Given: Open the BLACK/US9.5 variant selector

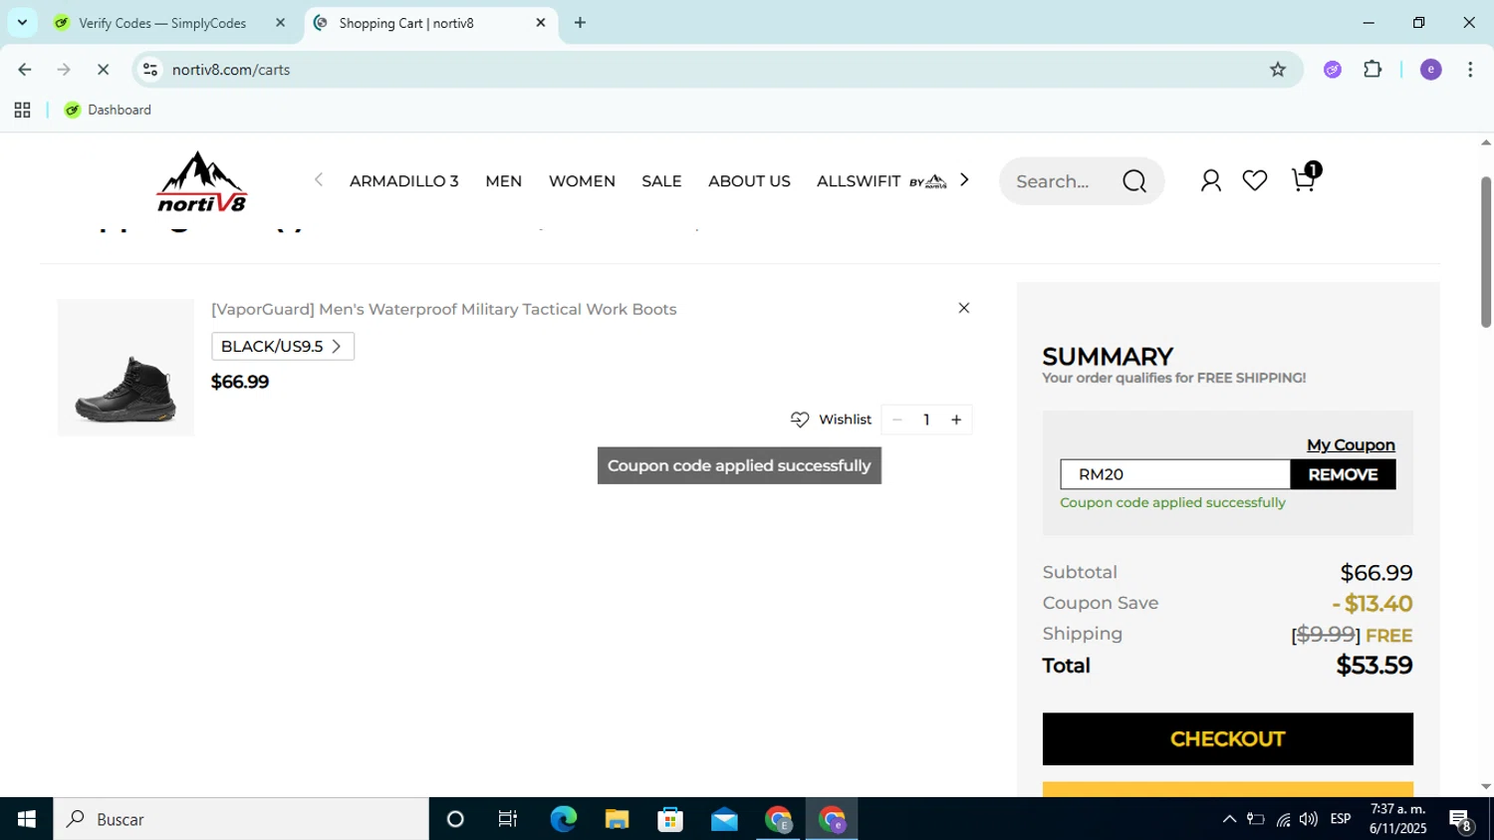Looking at the screenshot, I should 283,346.
